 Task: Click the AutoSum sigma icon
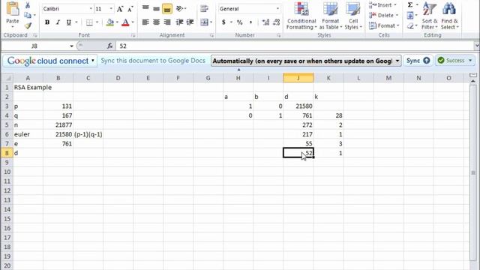click(x=410, y=5)
